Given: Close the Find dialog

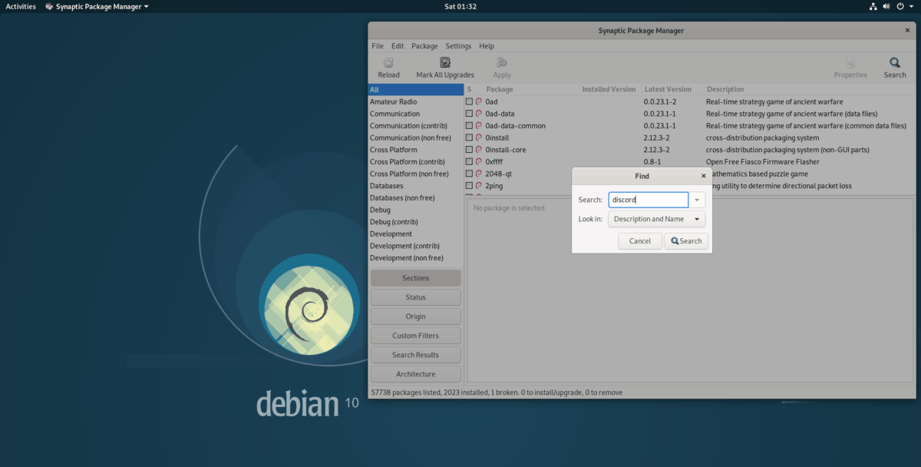Looking at the screenshot, I should 704,176.
